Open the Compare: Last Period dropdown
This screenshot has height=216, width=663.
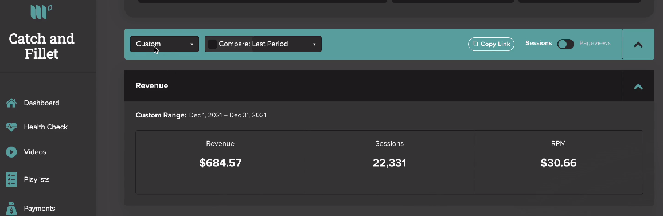(x=263, y=44)
